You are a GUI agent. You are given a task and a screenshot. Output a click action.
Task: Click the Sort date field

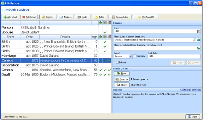pyautogui.click(x=174, y=56)
